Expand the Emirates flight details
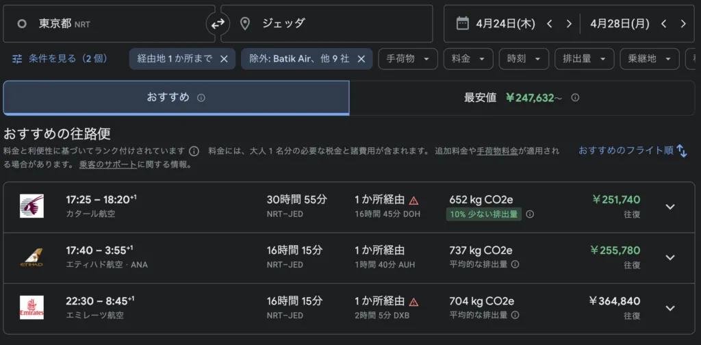The width and height of the screenshot is (701, 345). click(x=670, y=308)
